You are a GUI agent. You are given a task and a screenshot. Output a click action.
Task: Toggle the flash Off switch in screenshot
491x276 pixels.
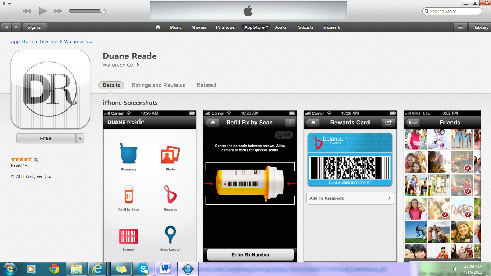point(284,135)
